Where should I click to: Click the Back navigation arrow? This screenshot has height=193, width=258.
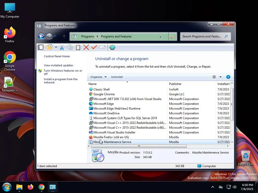click(x=41, y=36)
